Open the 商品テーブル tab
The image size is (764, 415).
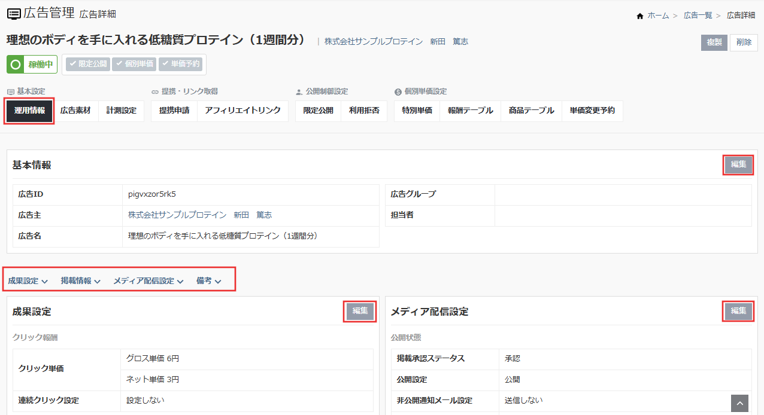click(x=532, y=111)
